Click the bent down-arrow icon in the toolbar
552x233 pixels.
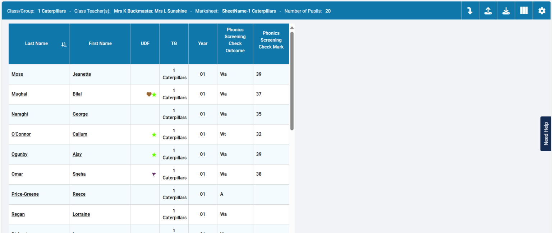coord(470,11)
